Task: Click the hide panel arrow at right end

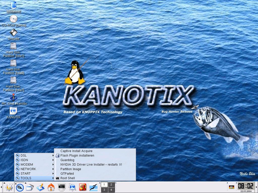Action: (x=257, y=187)
